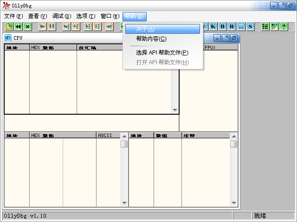
Task: Click the Step into toolbar icon
Action: tap(66, 27)
